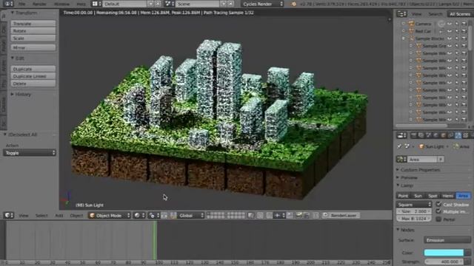Expand the Camera row in outliner
This screenshot has height=266, width=474.
click(x=403, y=24)
